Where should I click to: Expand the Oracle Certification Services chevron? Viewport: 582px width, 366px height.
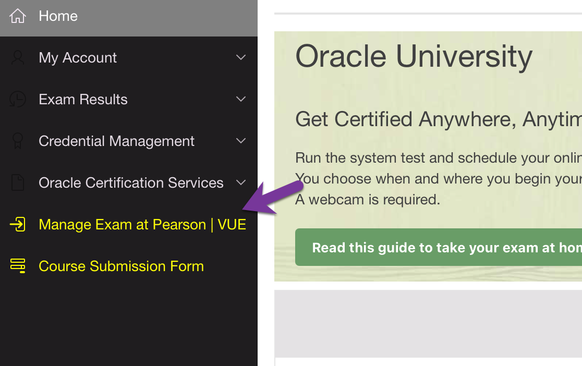241,182
